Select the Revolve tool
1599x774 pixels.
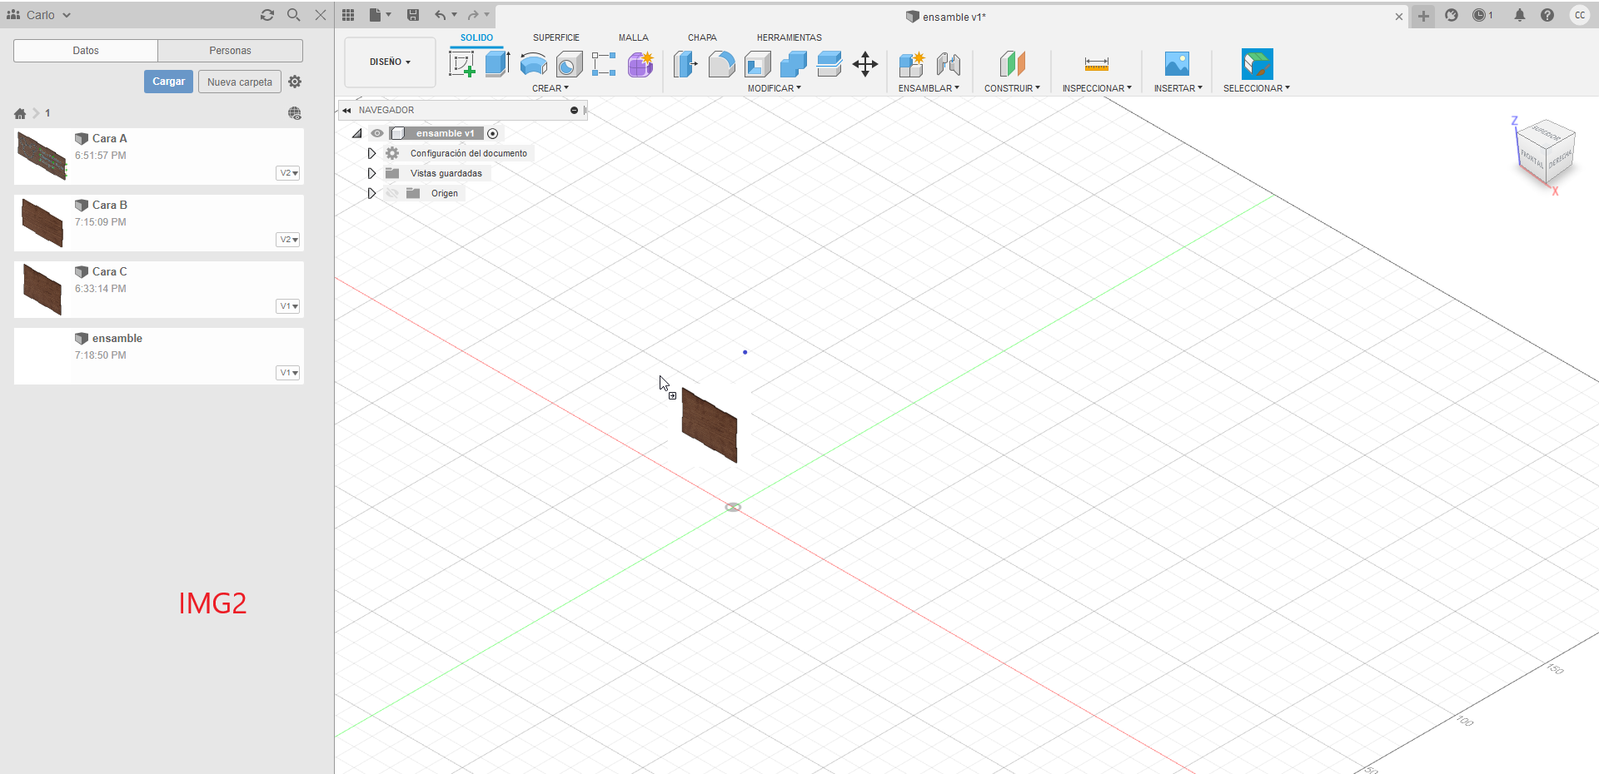(x=534, y=64)
